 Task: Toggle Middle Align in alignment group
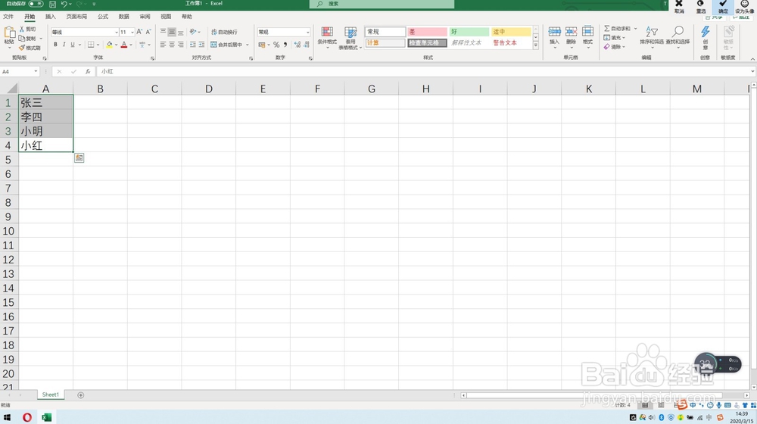coord(172,31)
